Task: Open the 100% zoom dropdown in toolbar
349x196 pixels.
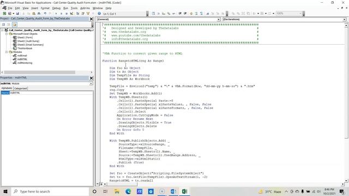Action: pyautogui.click(x=300, y=14)
